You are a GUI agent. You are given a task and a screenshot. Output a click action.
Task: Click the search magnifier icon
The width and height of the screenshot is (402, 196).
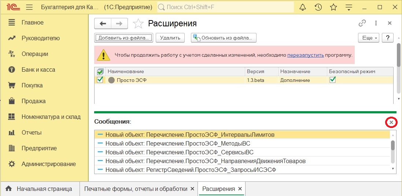161,7
